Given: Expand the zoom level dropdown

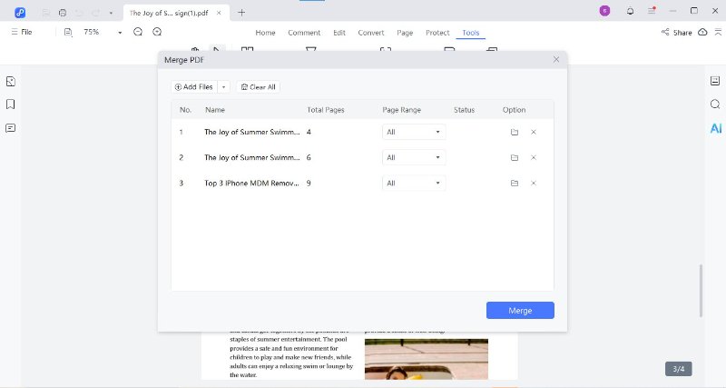Looking at the screenshot, I should point(120,33).
